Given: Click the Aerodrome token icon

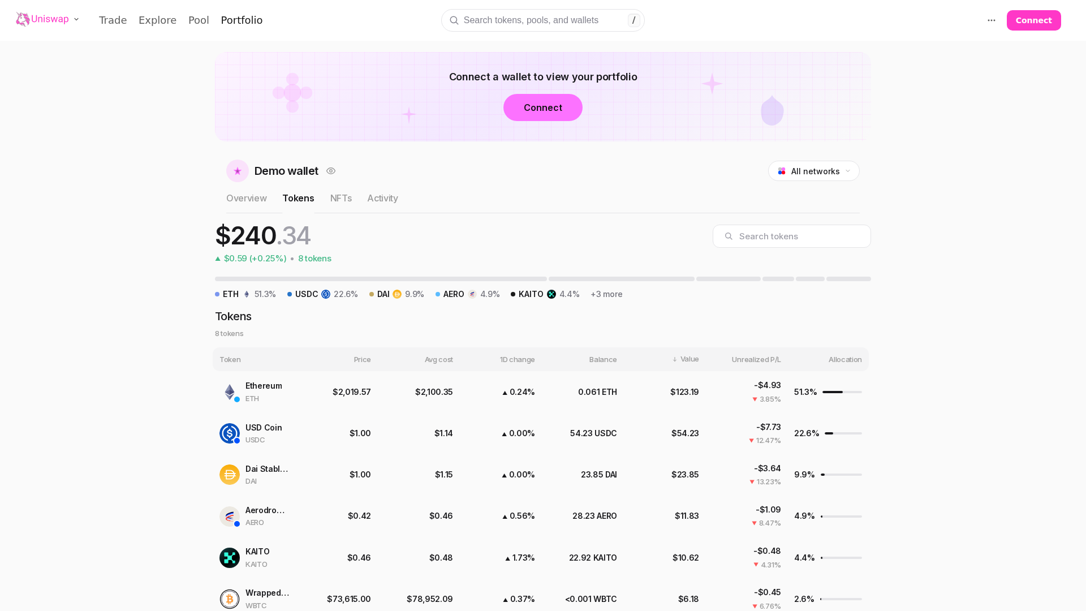Looking at the screenshot, I should point(230,517).
